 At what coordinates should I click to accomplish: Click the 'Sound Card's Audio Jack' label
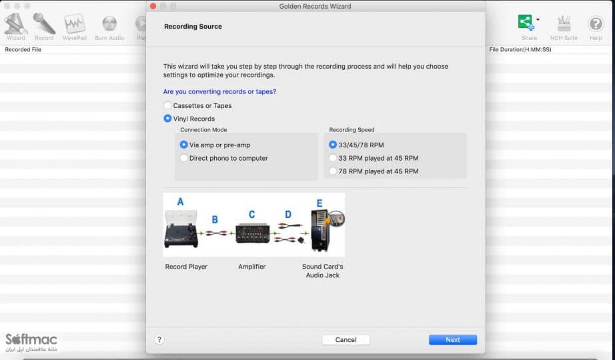point(322,271)
